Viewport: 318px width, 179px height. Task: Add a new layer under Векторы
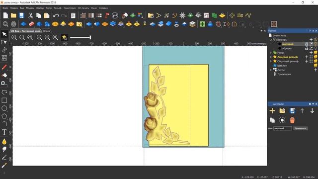point(311,40)
